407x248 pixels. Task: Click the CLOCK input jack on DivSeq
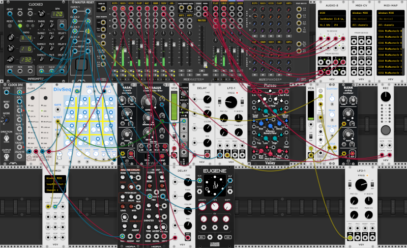tap(77, 91)
